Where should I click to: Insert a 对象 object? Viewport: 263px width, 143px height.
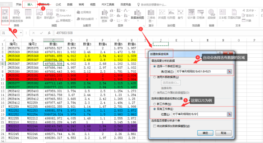(x=247, y=20)
